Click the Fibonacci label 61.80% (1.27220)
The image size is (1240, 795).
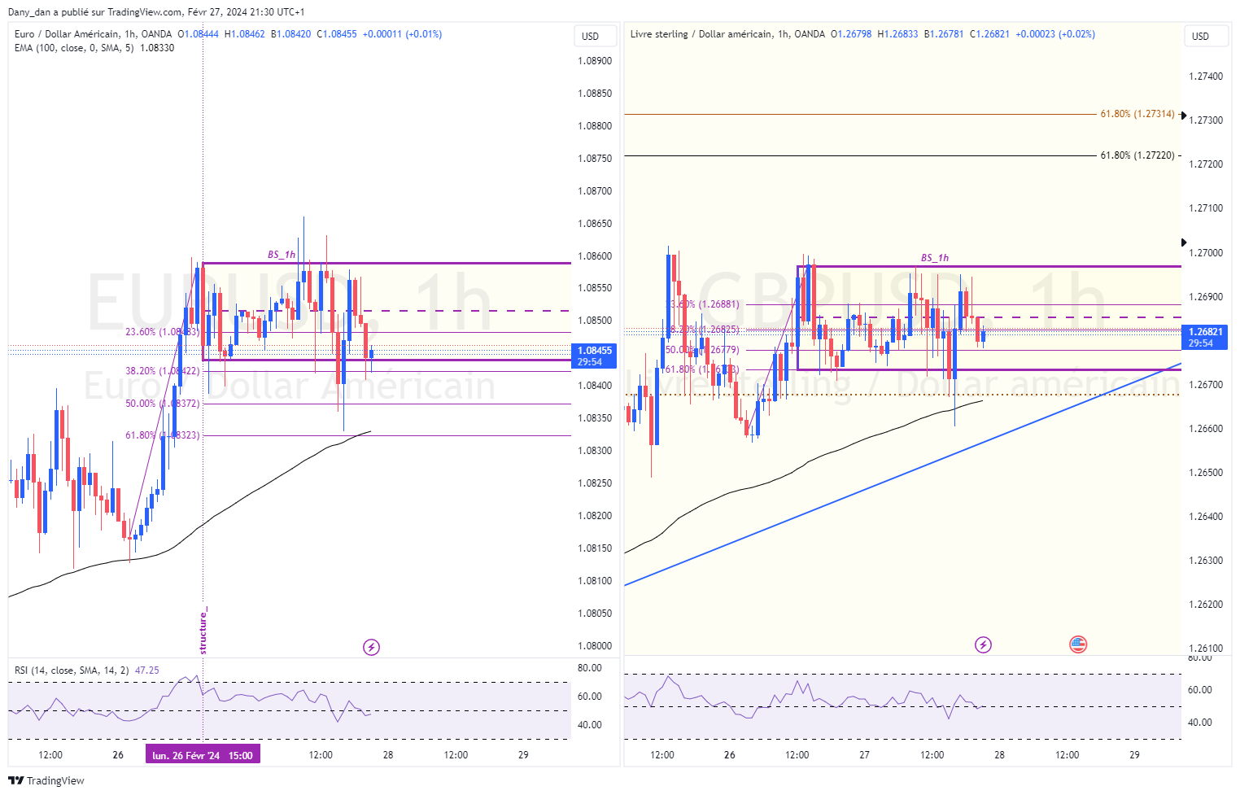(x=1137, y=155)
